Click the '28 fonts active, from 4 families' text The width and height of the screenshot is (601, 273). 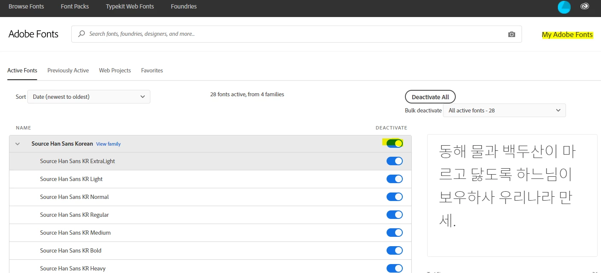247,94
